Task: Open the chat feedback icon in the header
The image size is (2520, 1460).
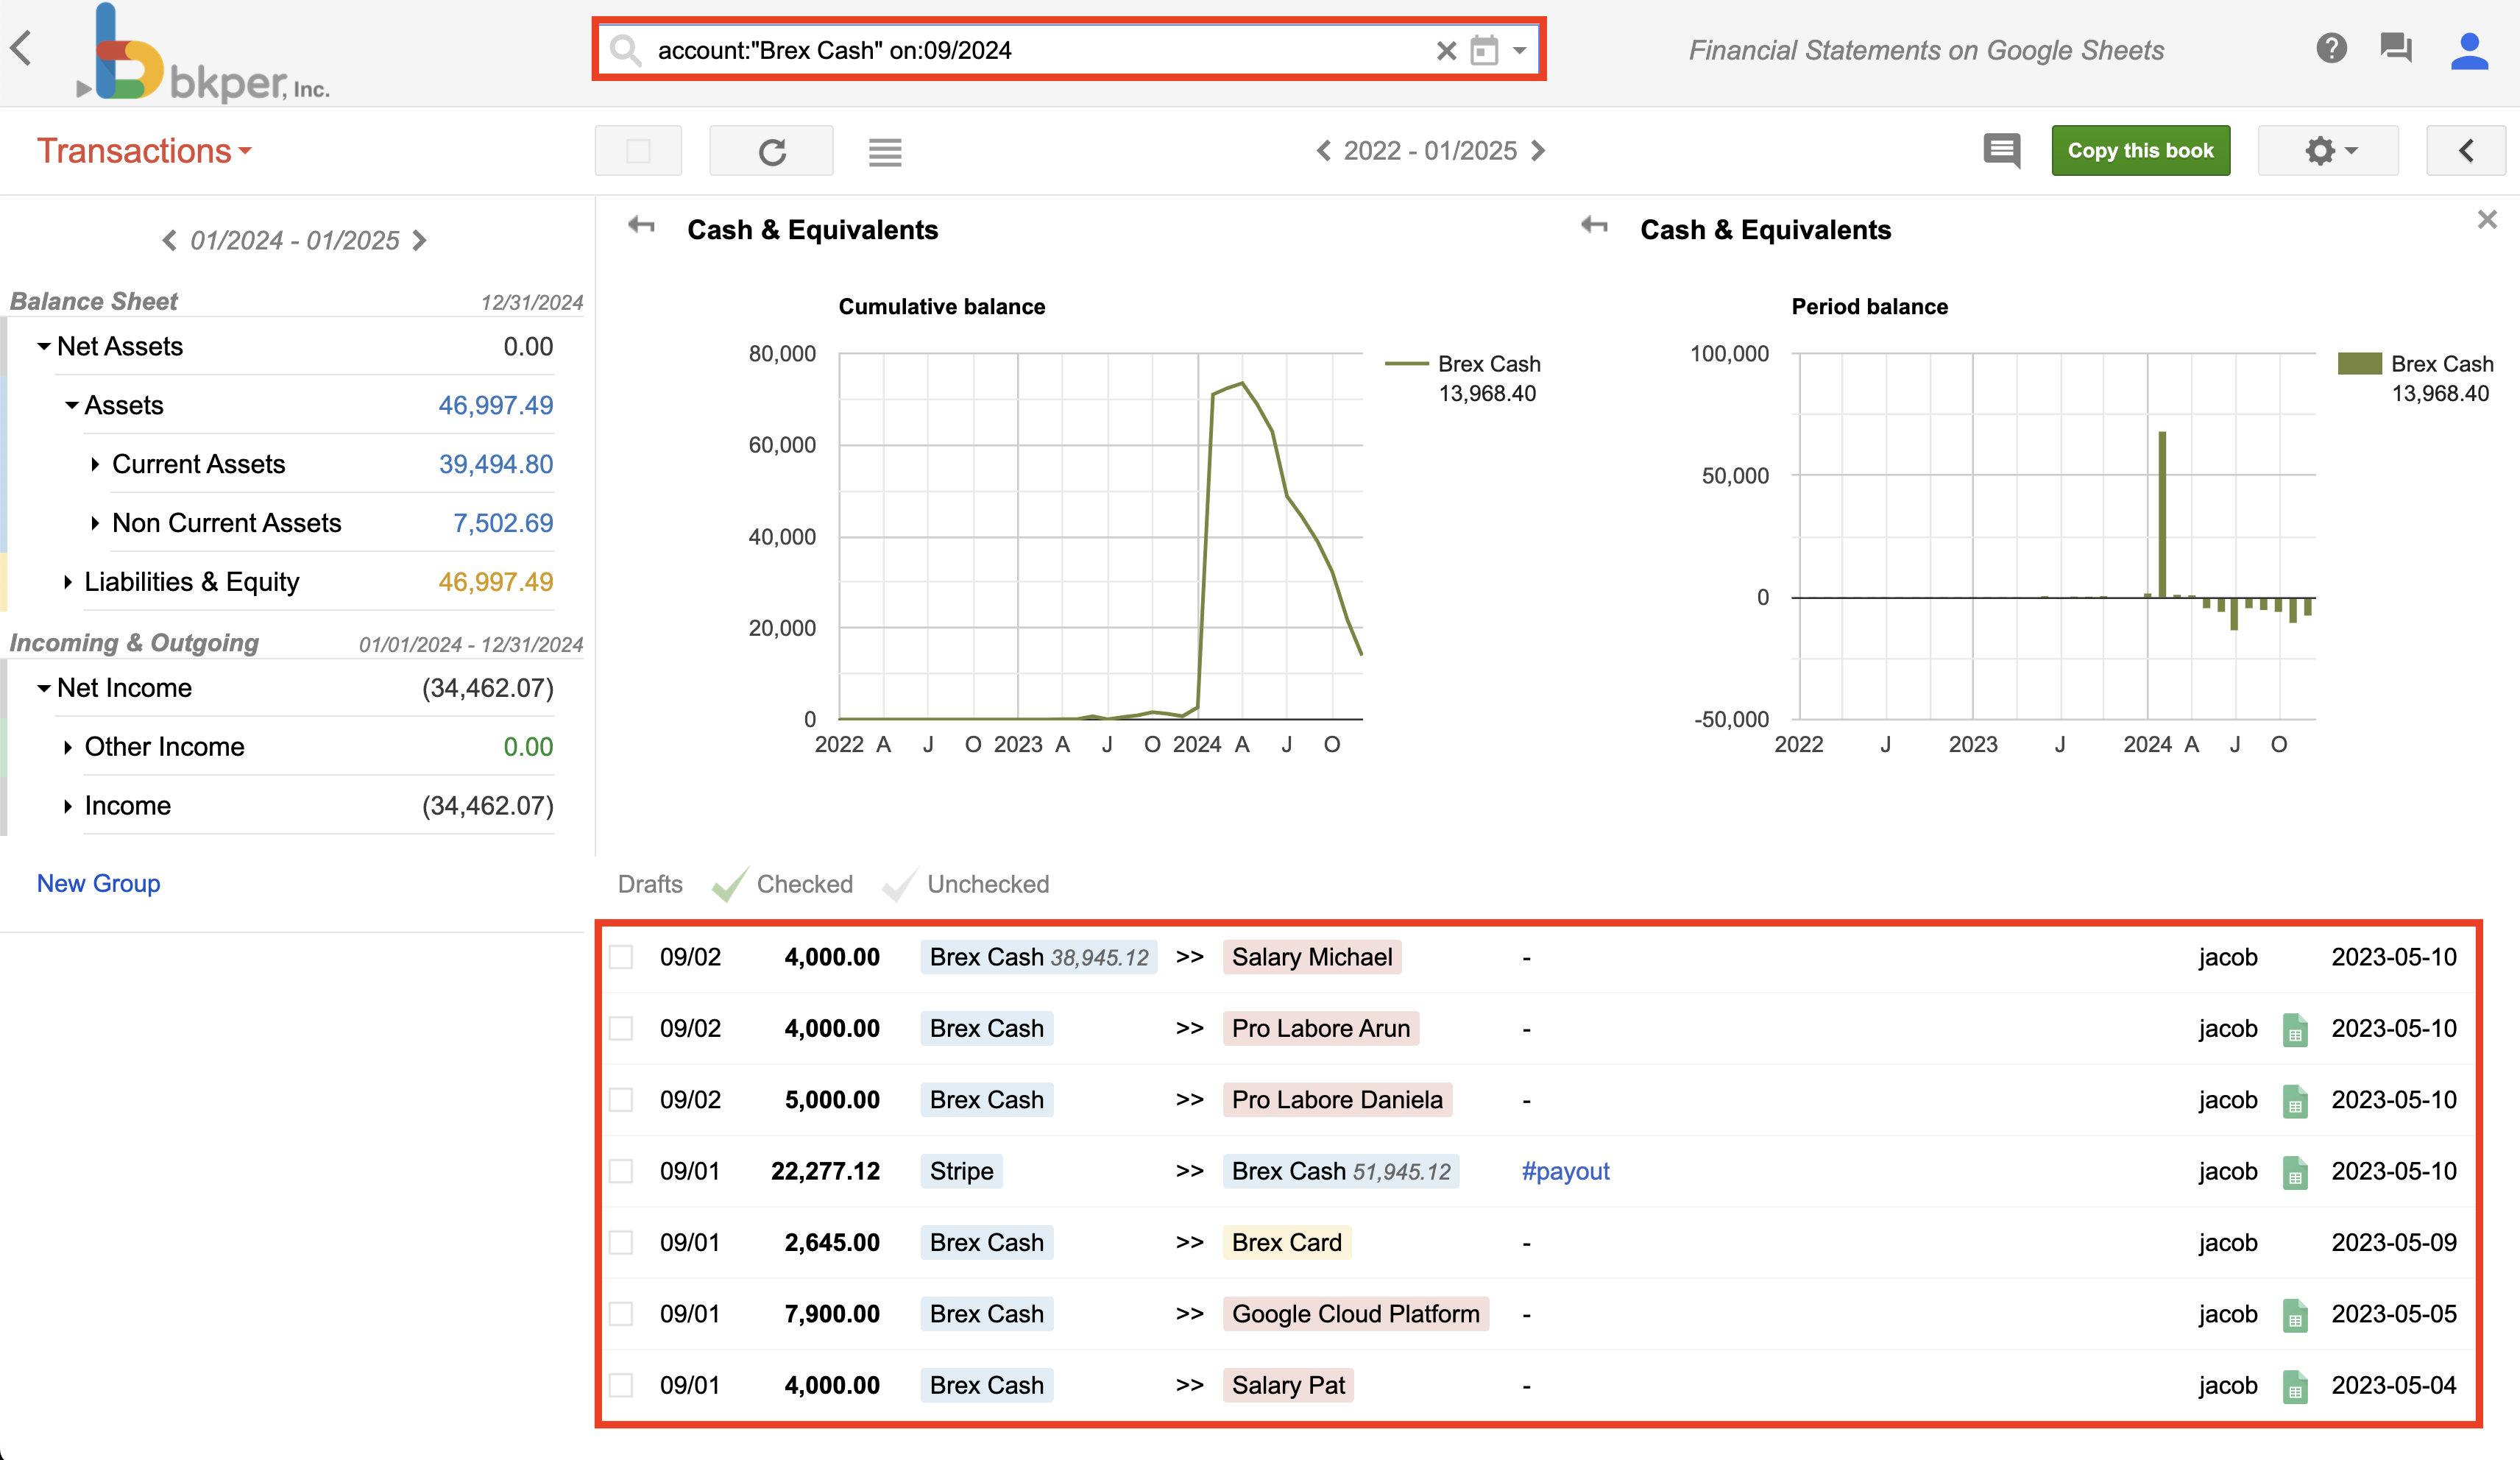Action: 2397,48
